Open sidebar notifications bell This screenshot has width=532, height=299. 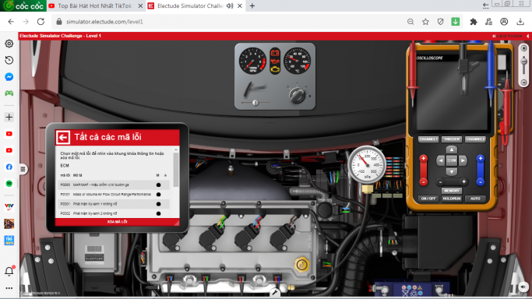(9, 271)
